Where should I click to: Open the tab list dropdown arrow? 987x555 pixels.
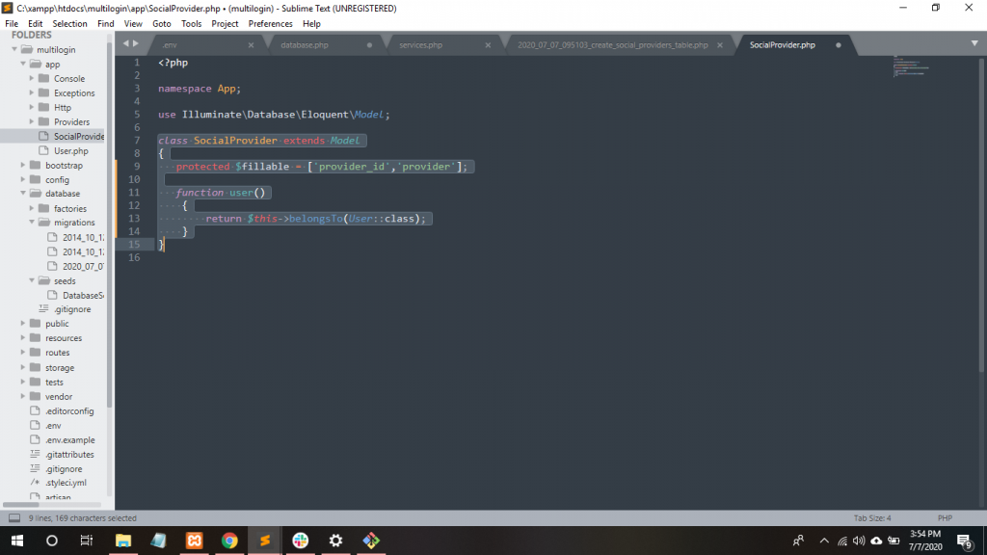[974, 43]
